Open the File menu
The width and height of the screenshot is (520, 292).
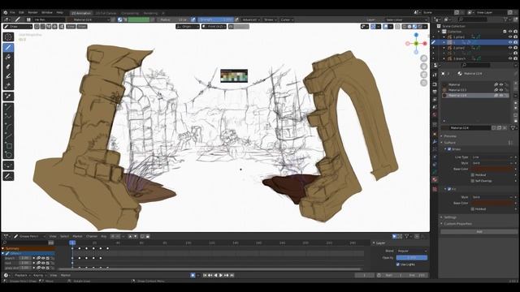click(13, 13)
